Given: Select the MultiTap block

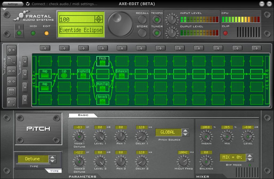Looking at the screenshot, I should (x=103, y=87).
